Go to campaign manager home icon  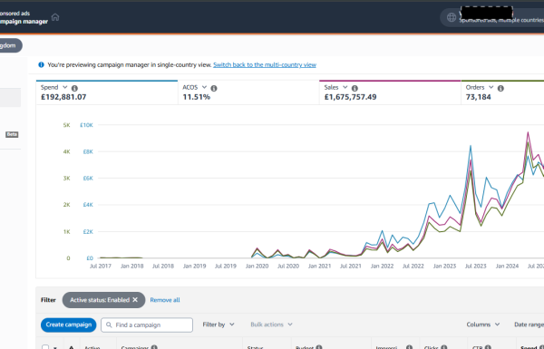[55, 17]
